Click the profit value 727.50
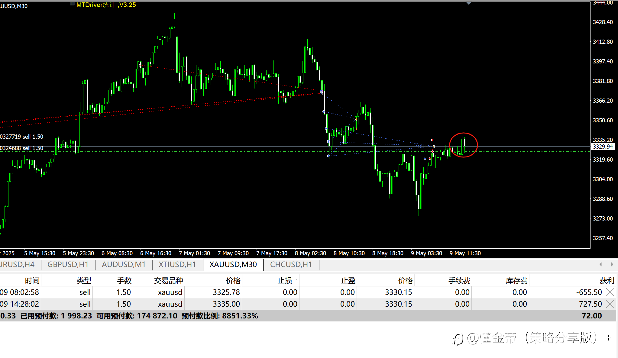This screenshot has height=358, width=618. [590, 304]
